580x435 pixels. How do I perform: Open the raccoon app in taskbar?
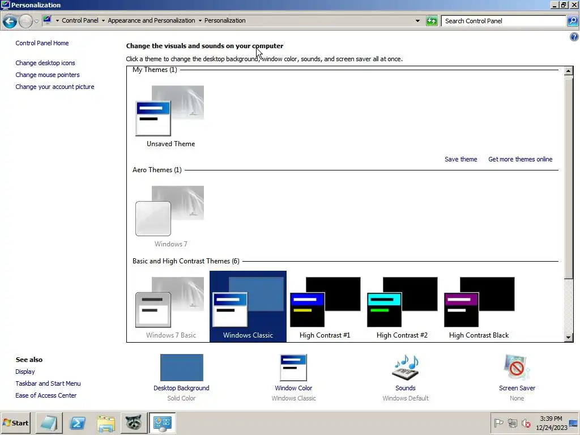tap(134, 423)
